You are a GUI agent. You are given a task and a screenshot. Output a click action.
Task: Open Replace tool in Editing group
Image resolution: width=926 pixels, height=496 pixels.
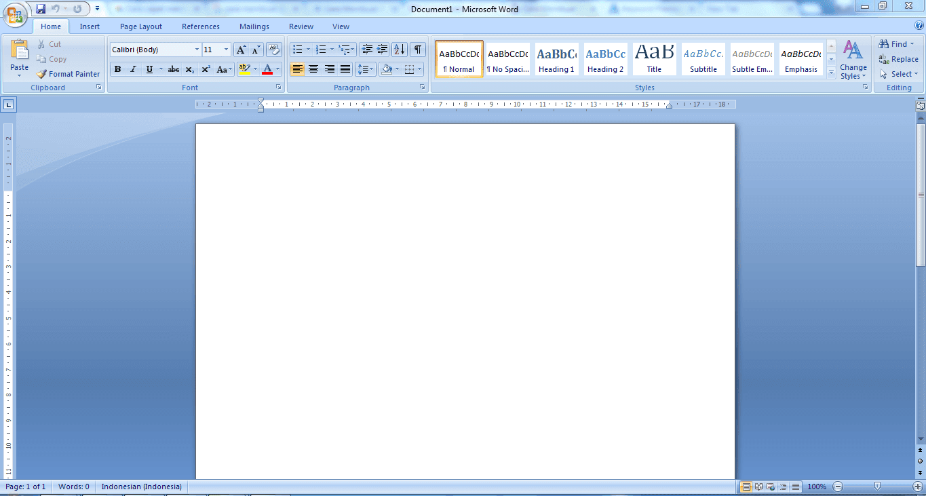[898, 59]
